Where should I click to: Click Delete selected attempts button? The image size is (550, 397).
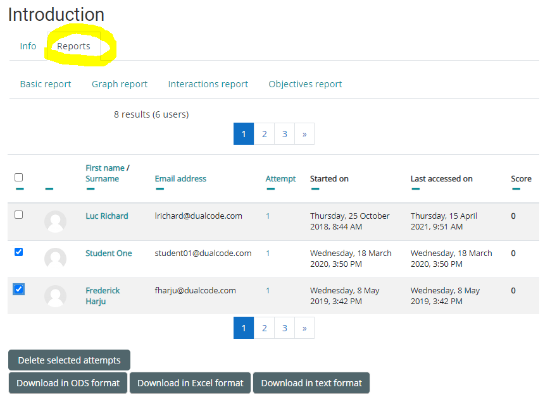click(x=69, y=360)
